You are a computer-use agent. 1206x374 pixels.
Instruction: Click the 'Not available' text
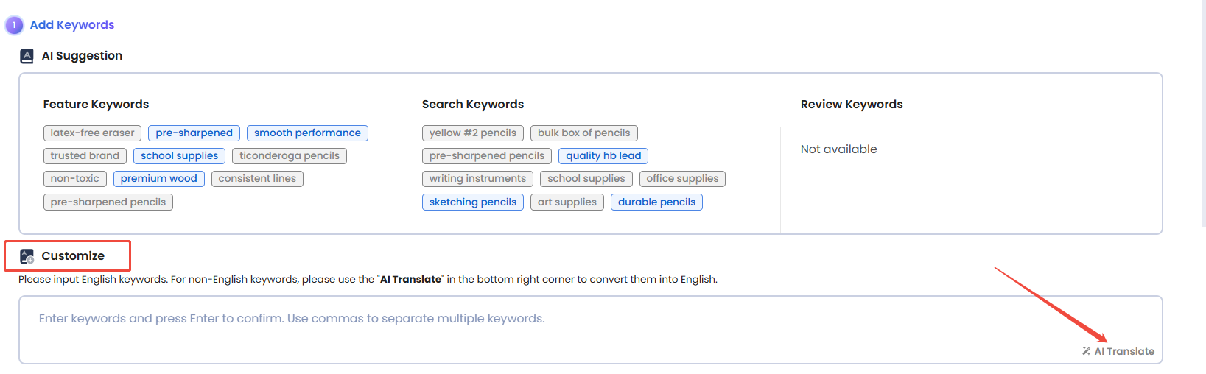pyautogui.click(x=838, y=149)
